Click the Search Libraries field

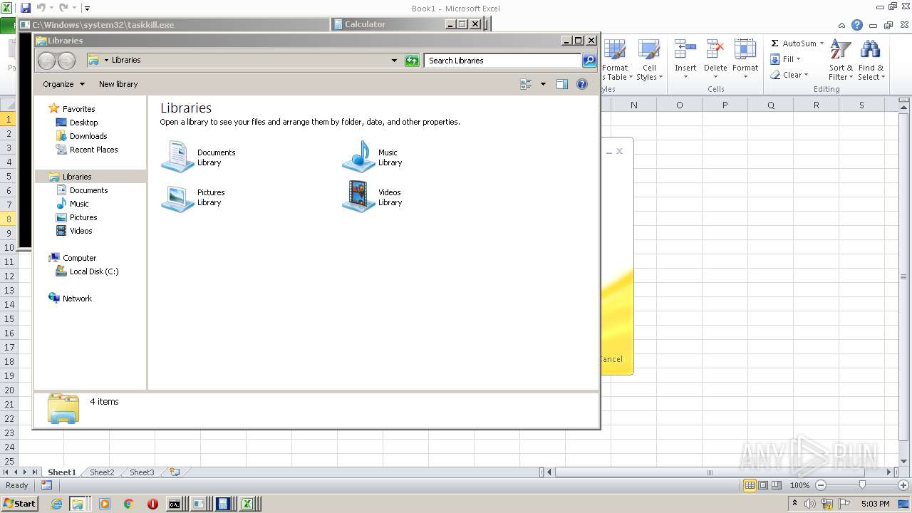tap(503, 61)
